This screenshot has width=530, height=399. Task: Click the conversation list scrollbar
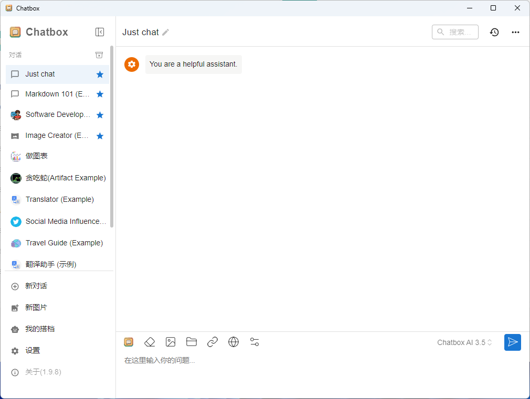[112, 137]
